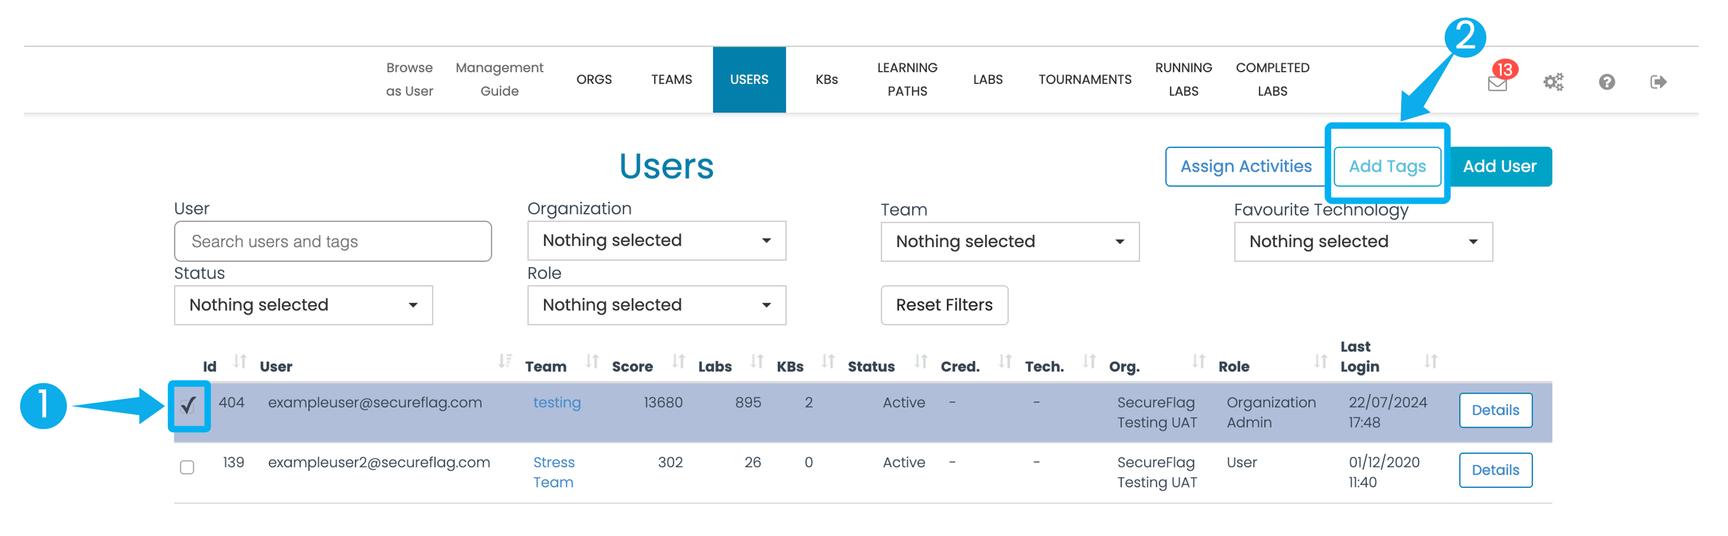Image resolution: width=1728 pixels, height=536 pixels.
Task: Click the Add Tags button
Action: click(x=1387, y=167)
